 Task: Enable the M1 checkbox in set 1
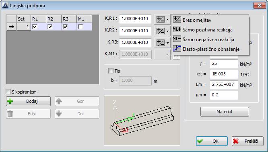80,27
